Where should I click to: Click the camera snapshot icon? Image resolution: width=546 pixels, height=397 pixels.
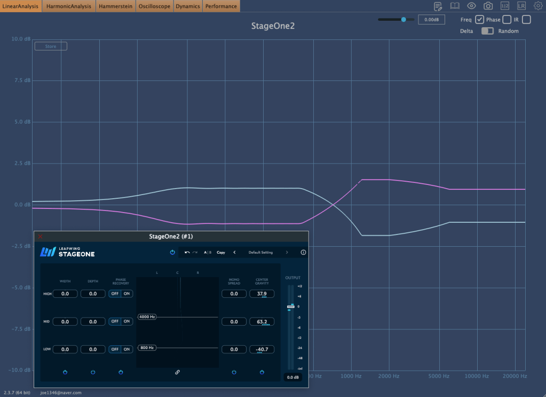click(488, 6)
